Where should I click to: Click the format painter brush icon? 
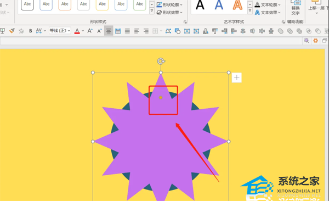coord(12,31)
